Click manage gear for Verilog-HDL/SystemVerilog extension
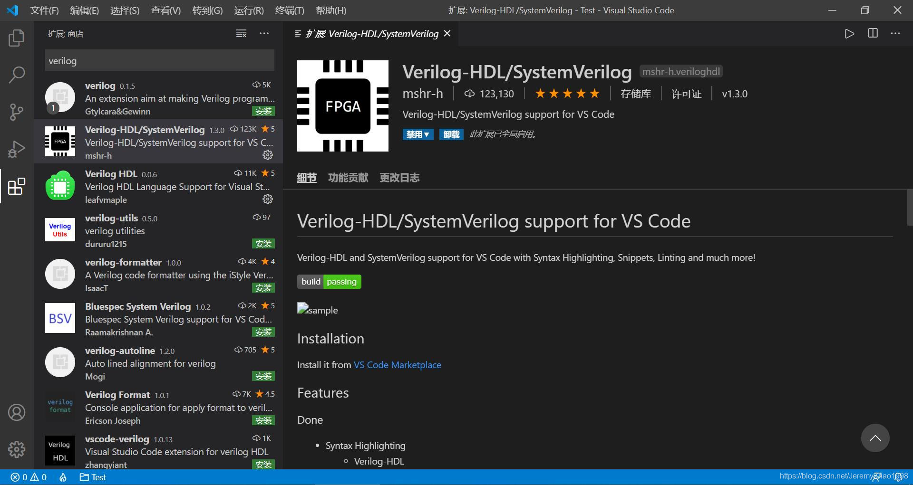 click(268, 155)
